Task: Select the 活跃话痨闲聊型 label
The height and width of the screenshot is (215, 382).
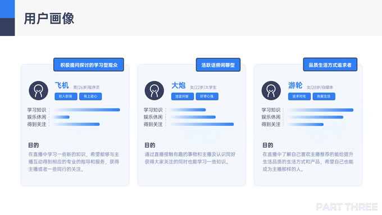Action: coord(218,65)
